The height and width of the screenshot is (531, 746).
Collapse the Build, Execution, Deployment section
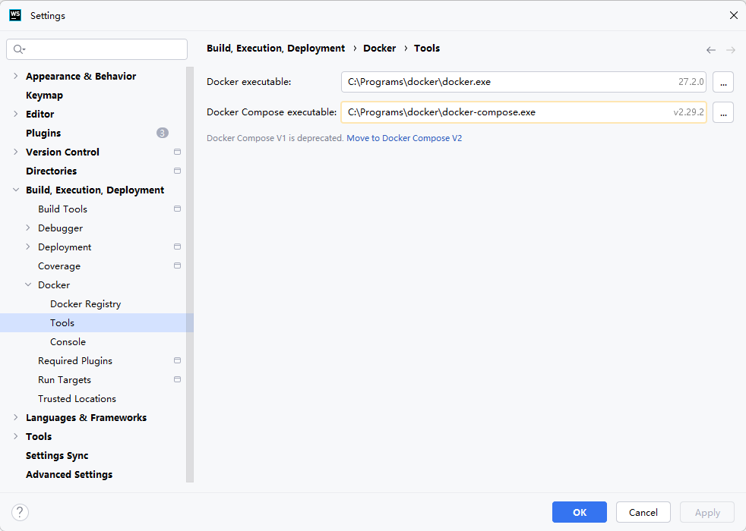[16, 190]
